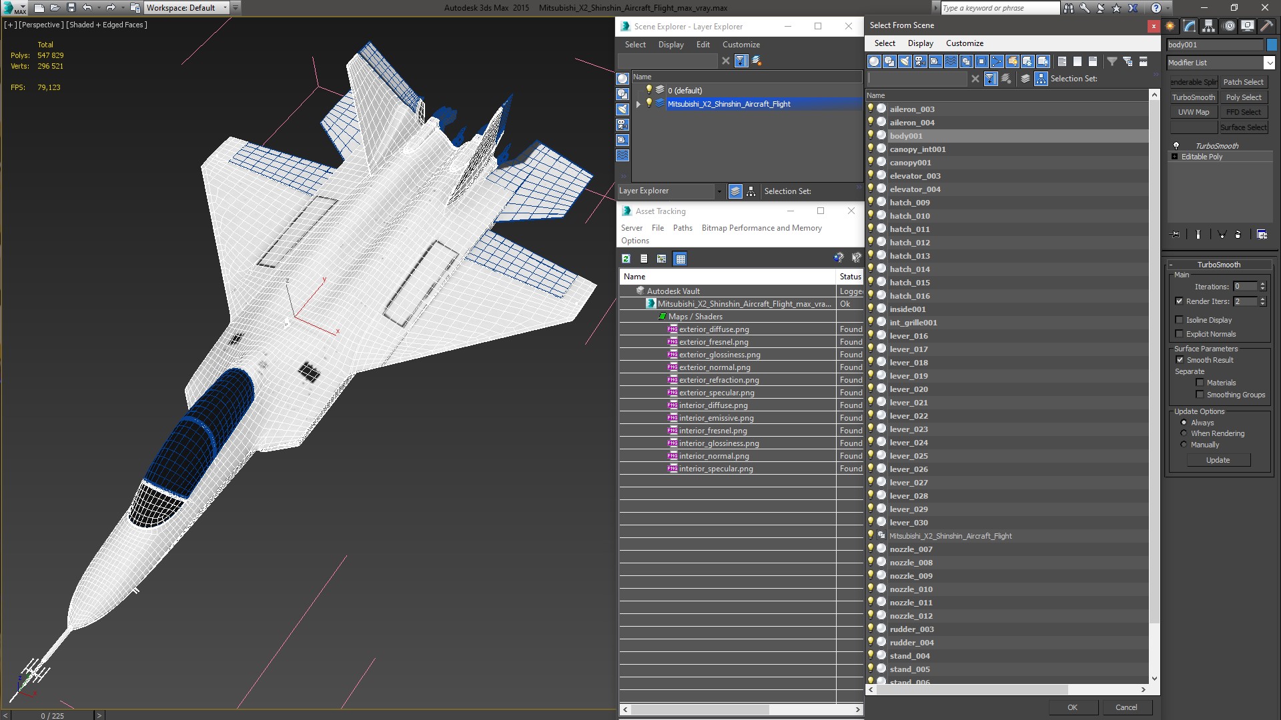Open the Hierarchy command panel tab

click(x=1209, y=26)
